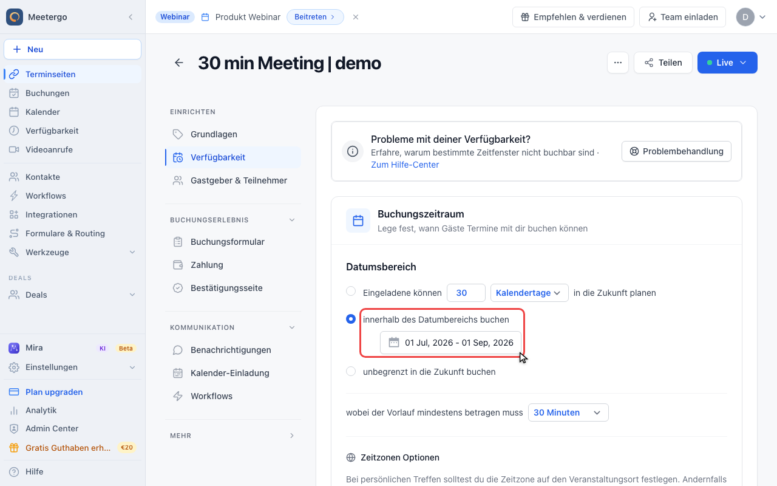Screen dimensions: 777x486
Task: Click the Mira assistant icon
Action: (14, 348)
